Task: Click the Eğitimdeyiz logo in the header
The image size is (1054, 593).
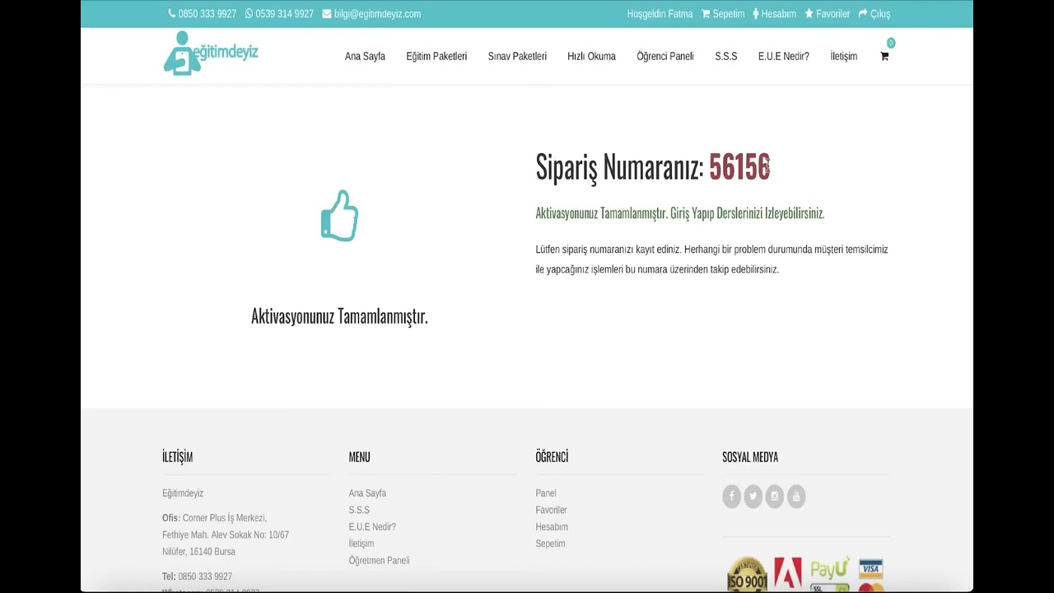Action: [x=211, y=54]
